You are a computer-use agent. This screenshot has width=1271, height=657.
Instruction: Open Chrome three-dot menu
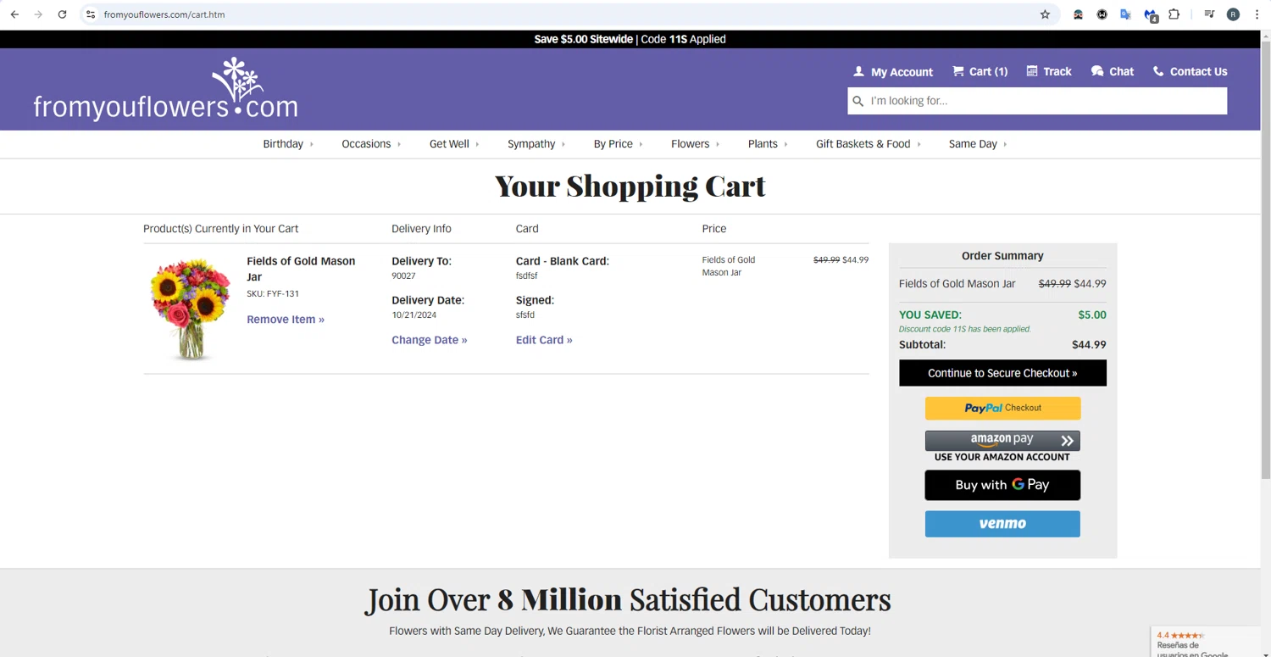point(1257,14)
